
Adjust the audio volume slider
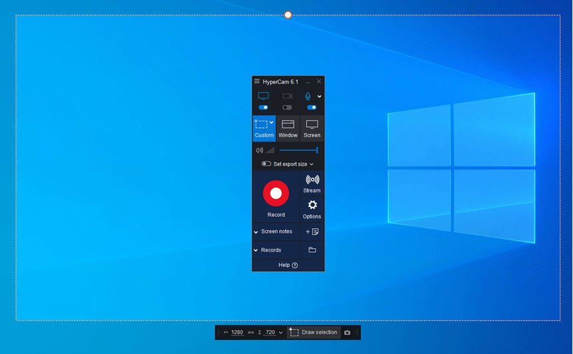click(298, 150)
